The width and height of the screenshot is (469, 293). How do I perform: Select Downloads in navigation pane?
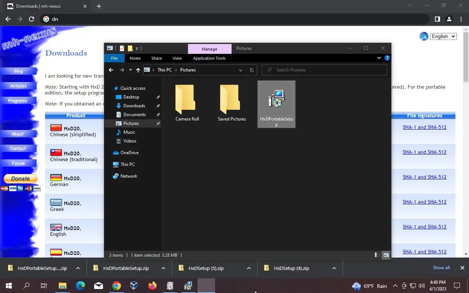(134, 106)
